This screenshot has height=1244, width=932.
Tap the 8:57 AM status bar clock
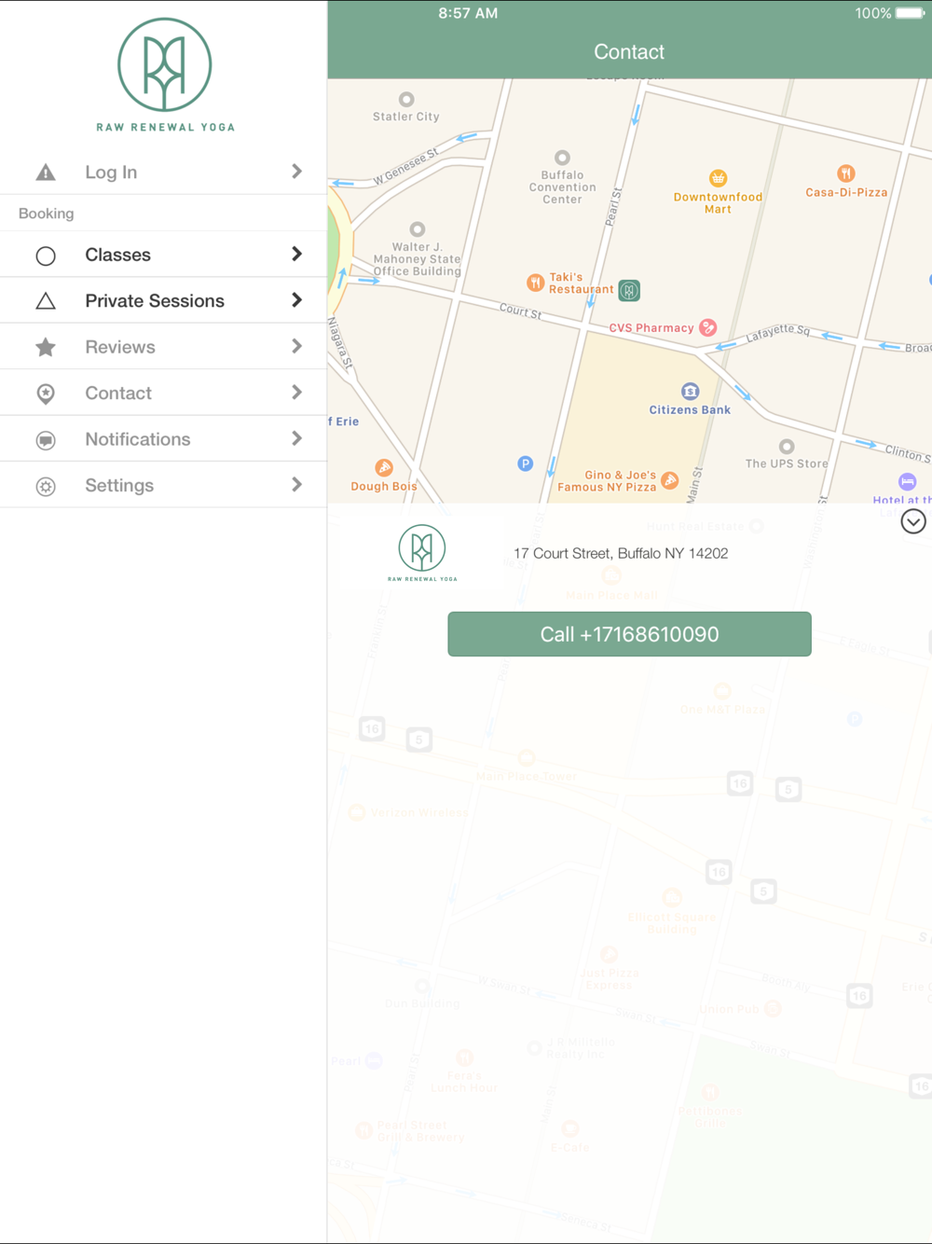[x=468, y=13]
